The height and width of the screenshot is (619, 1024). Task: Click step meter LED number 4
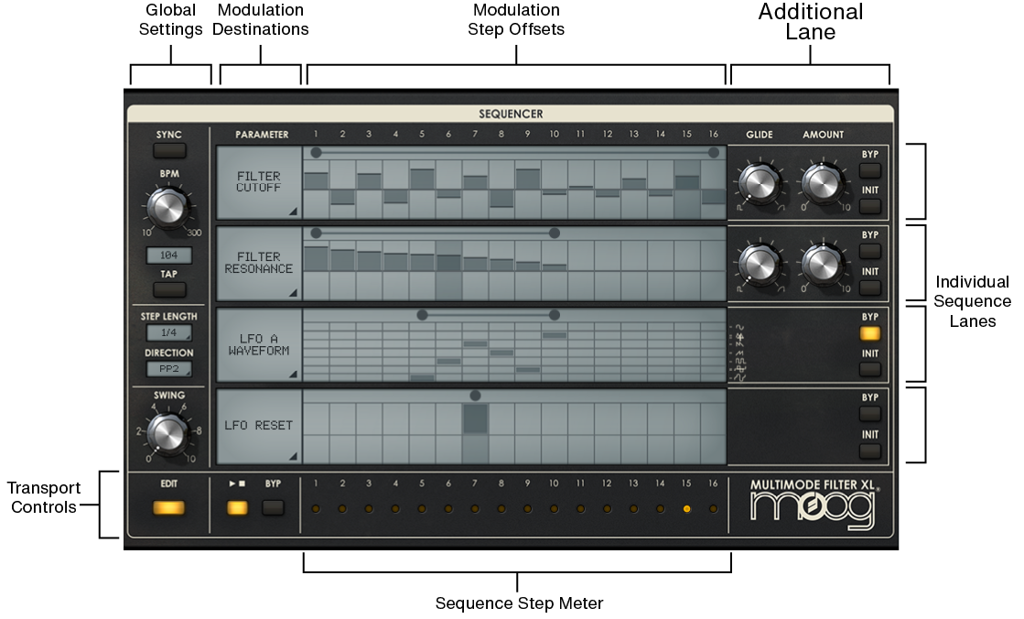(395, 508)
